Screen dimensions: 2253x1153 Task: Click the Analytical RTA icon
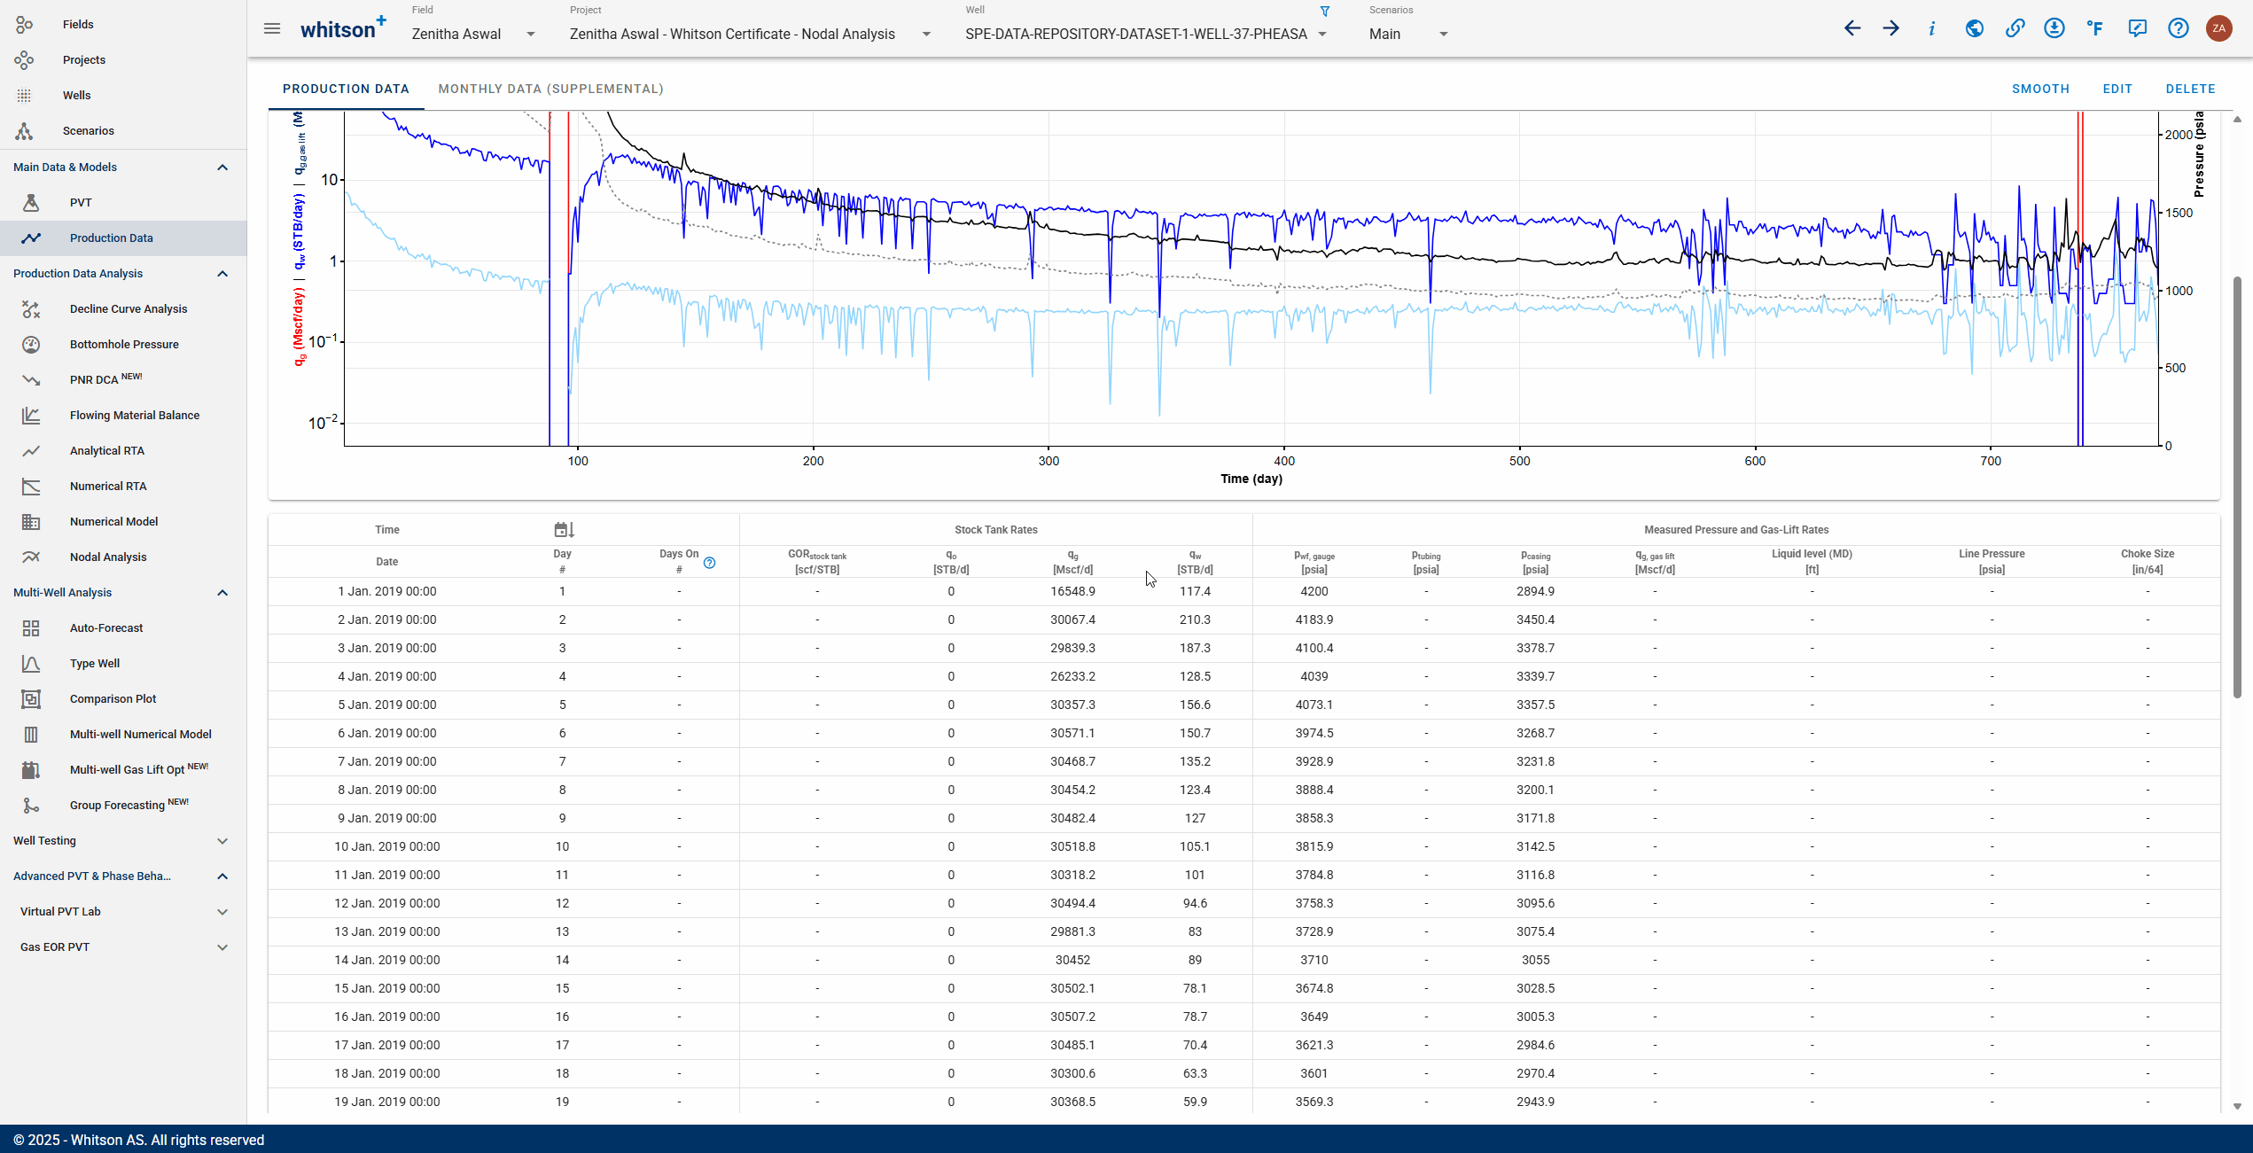(x=31, y=450)
